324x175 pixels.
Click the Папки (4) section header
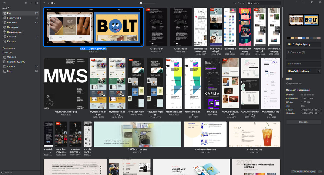(7, 52)
